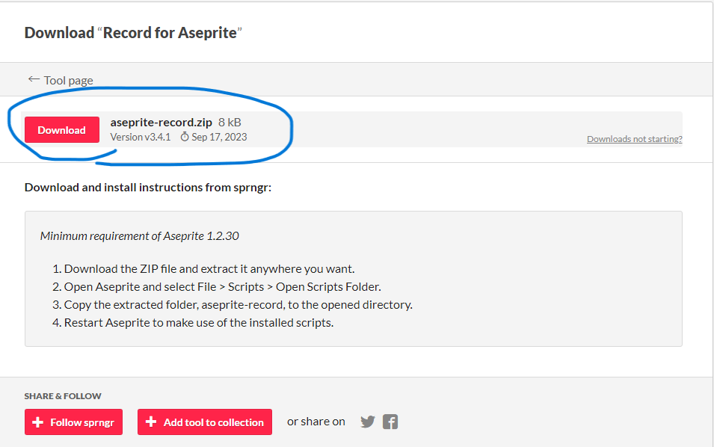The height and width of the screenshot is (447, 714).
Task: Click the Minimum requirement of Aseprite 1.2.30 line
Action: tap(140, 235)
